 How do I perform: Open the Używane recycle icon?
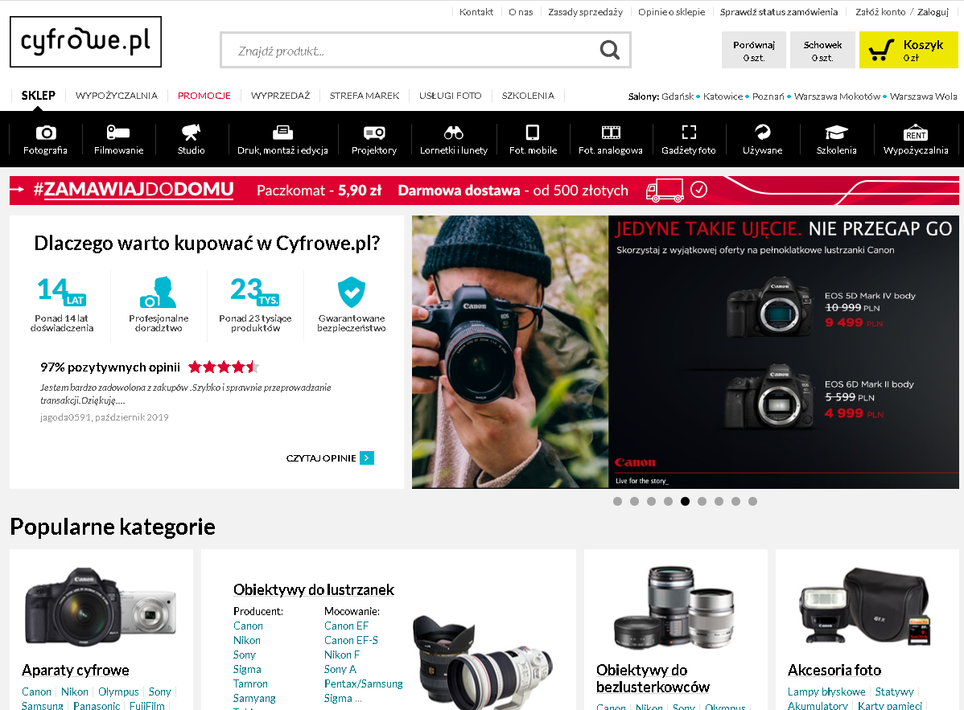(762, 132)
